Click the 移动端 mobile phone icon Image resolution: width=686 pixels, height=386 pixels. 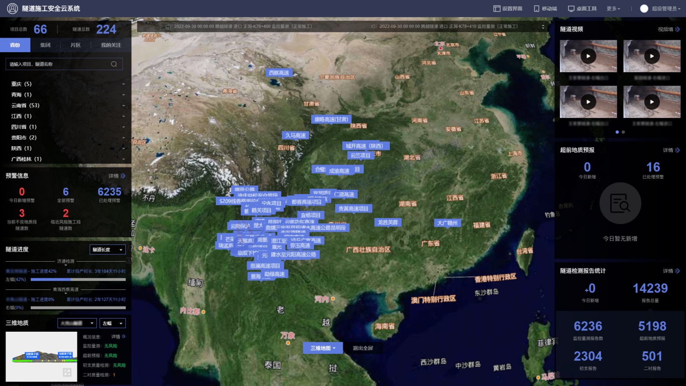click(x=536, y=9)
